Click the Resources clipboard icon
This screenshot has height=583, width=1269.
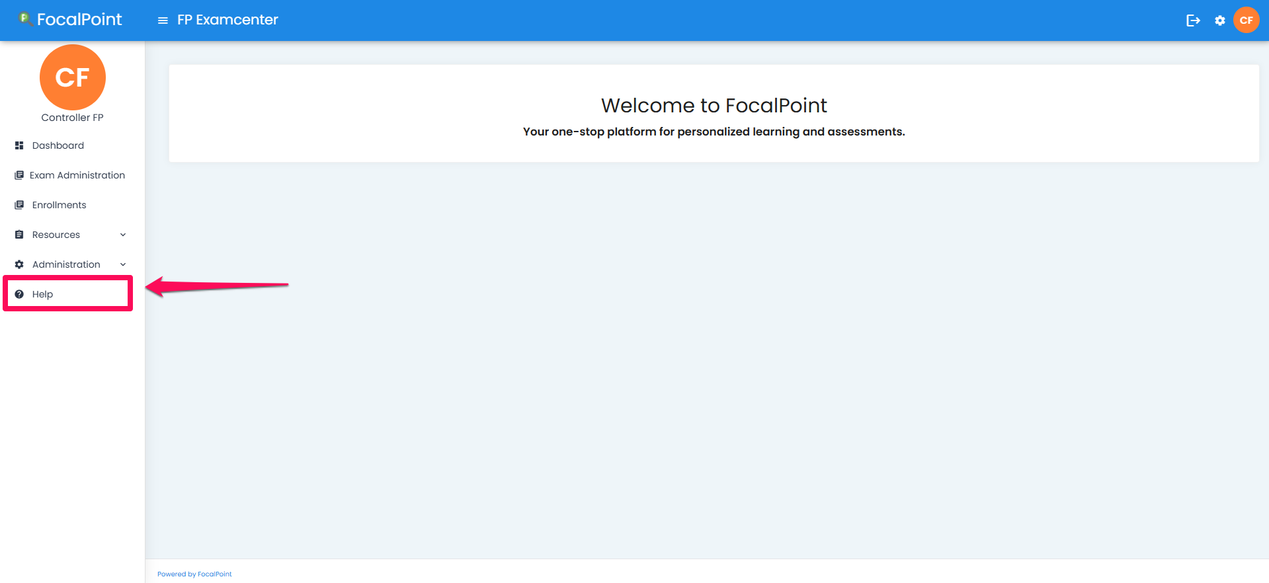[x=19, y=235]
